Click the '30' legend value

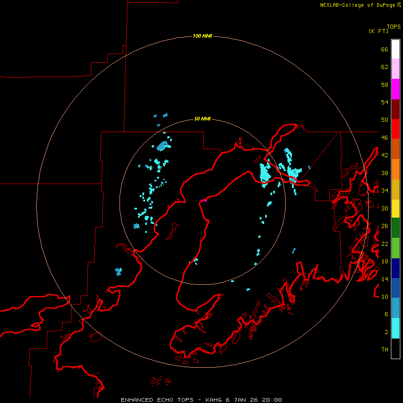(x=385, y=208)
